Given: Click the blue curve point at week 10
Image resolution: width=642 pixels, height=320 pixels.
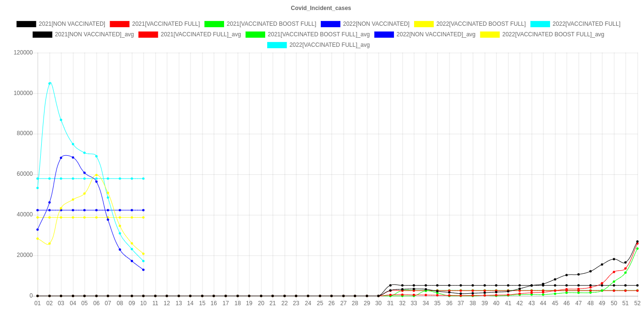Looking at the screenshot, I should [143, 270].
